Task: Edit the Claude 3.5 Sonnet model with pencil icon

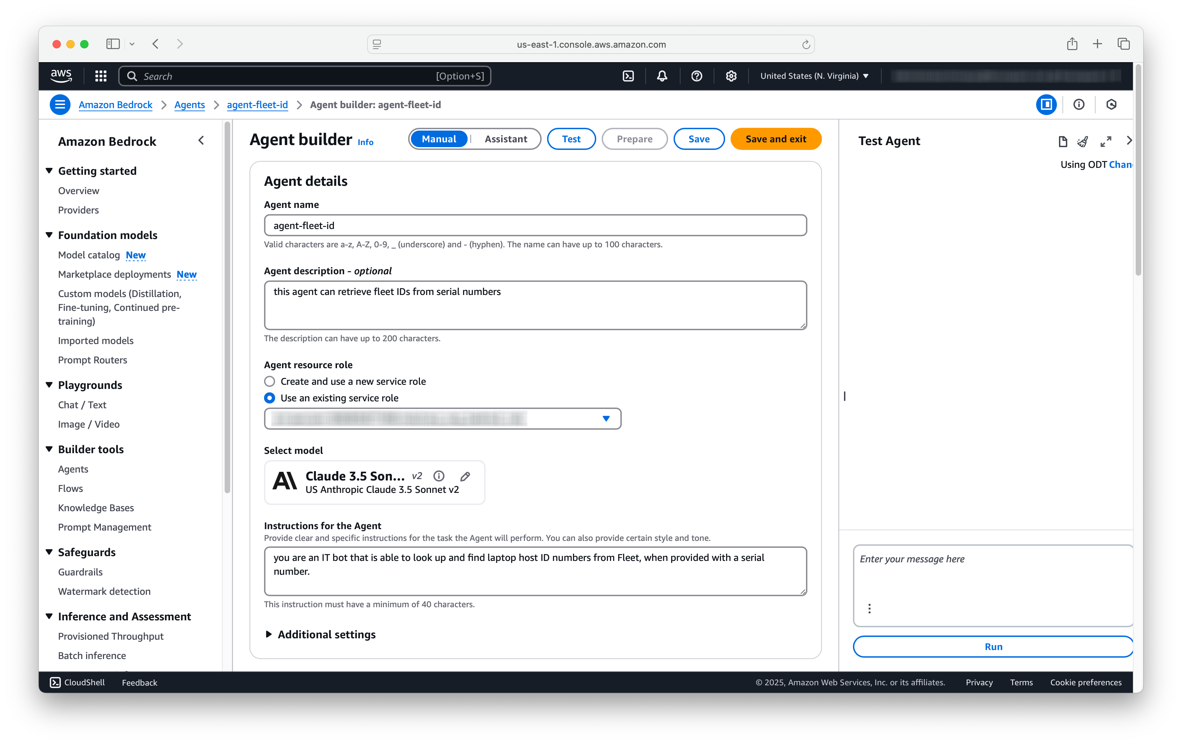Action: (465, 476)
